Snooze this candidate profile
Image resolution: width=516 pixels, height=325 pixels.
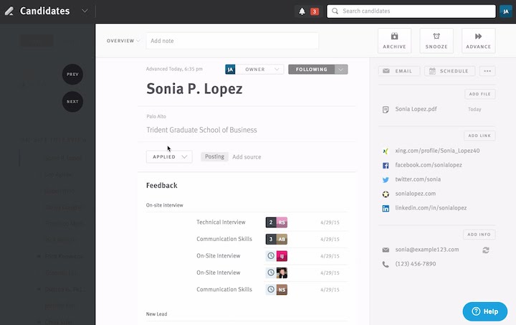tap(436, 41)
